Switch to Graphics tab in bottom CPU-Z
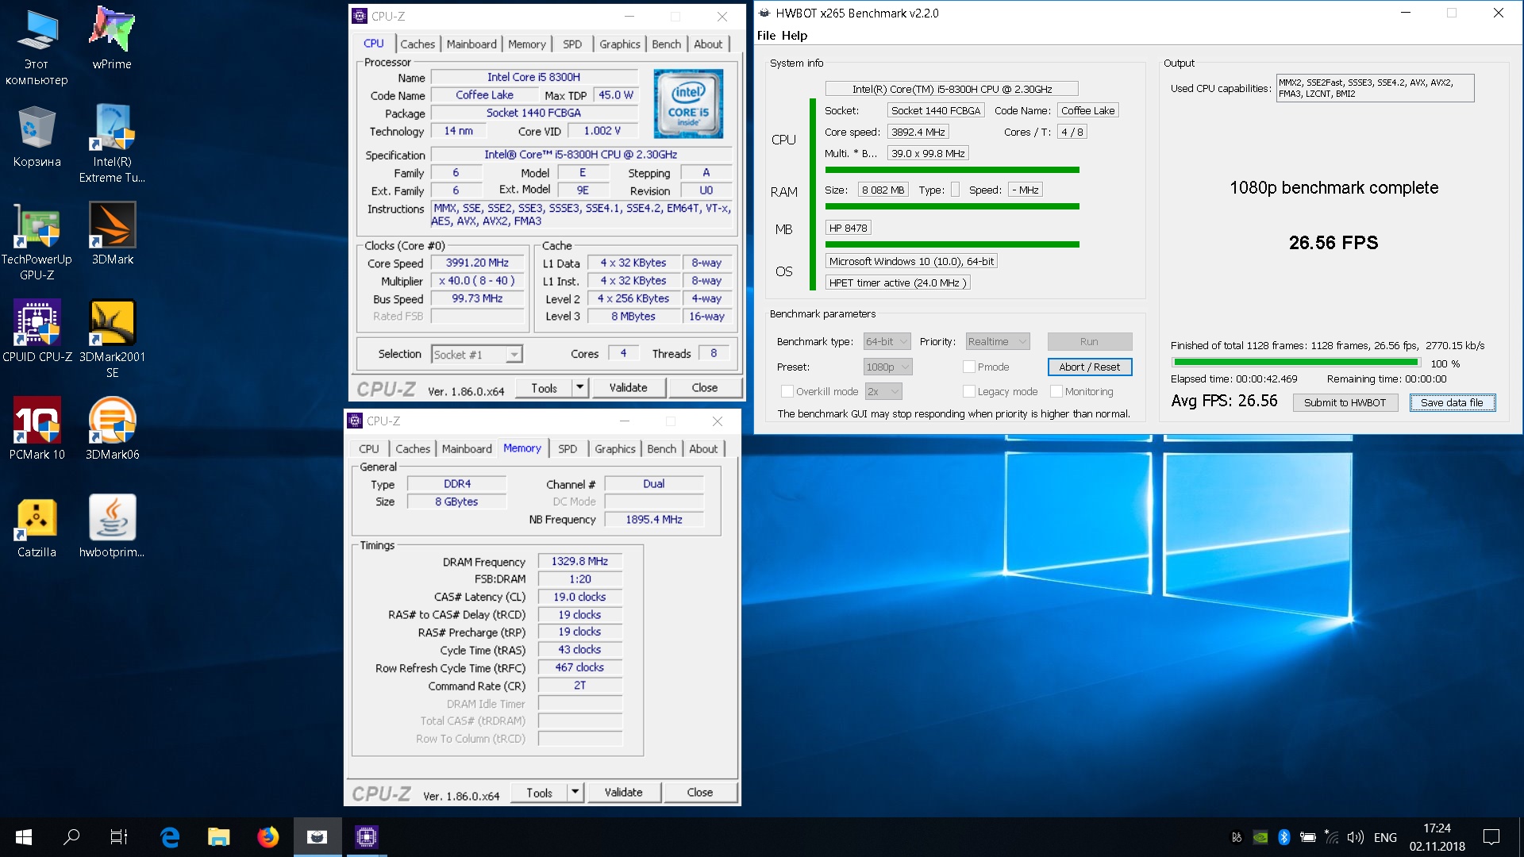 click(615, 449)
